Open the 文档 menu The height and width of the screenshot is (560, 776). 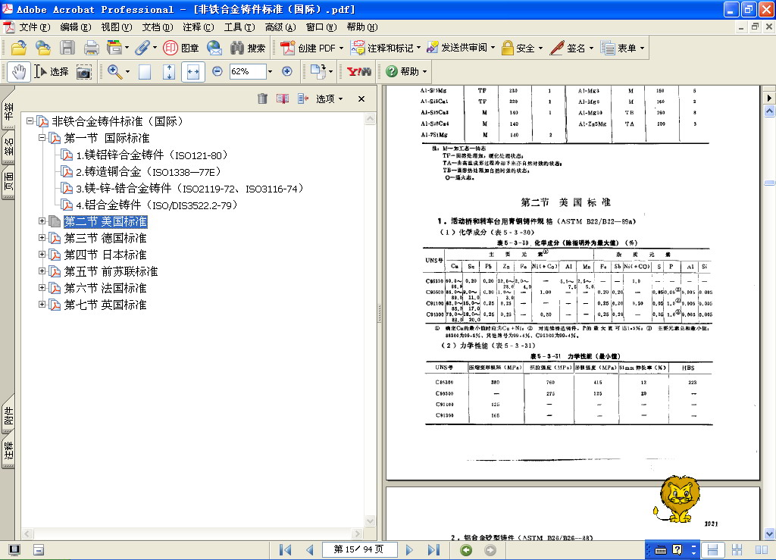158,27
